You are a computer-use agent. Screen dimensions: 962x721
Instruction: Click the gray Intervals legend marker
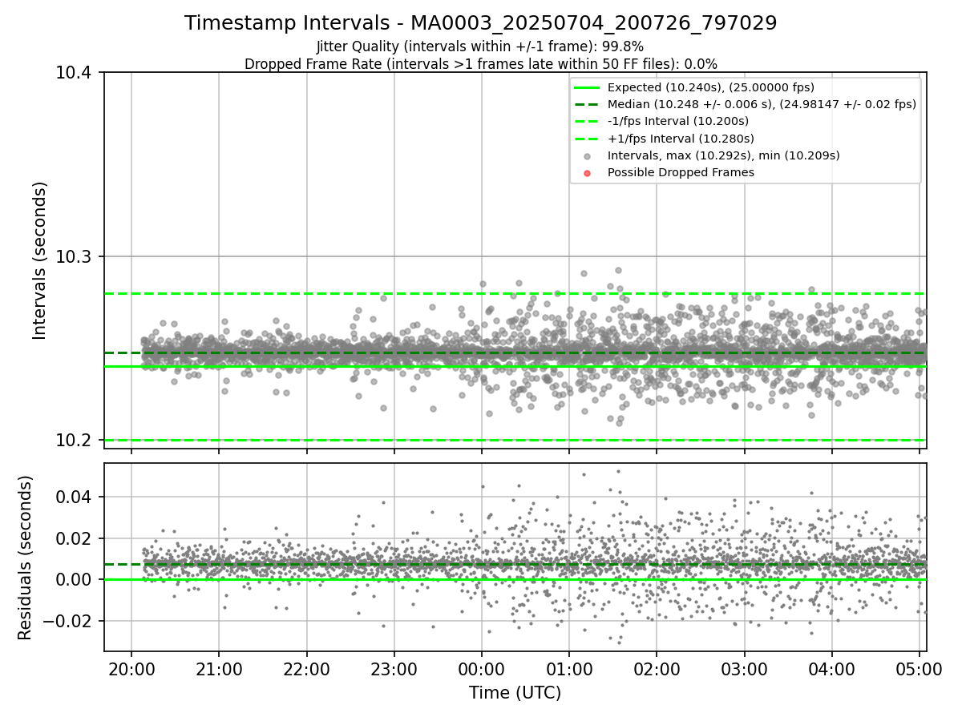(587, 156)
